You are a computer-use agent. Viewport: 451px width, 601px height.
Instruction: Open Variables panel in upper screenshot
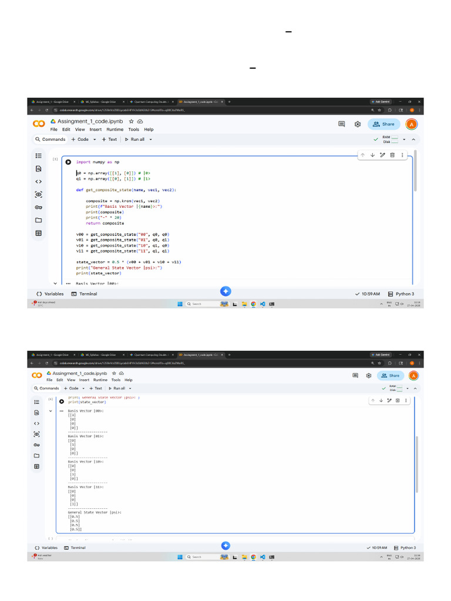[50, 294]
